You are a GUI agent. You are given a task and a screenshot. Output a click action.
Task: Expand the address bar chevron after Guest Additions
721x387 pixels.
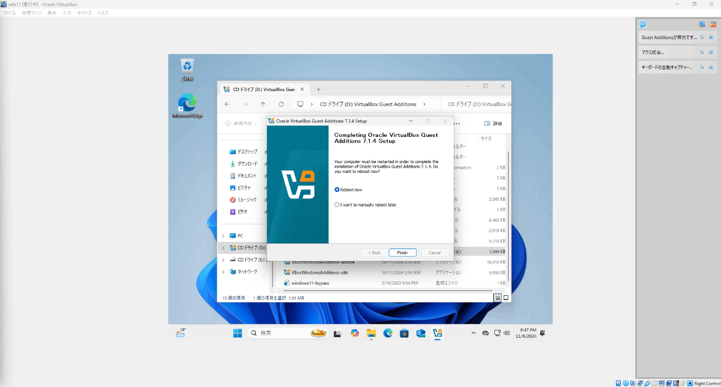click(424, 104)
